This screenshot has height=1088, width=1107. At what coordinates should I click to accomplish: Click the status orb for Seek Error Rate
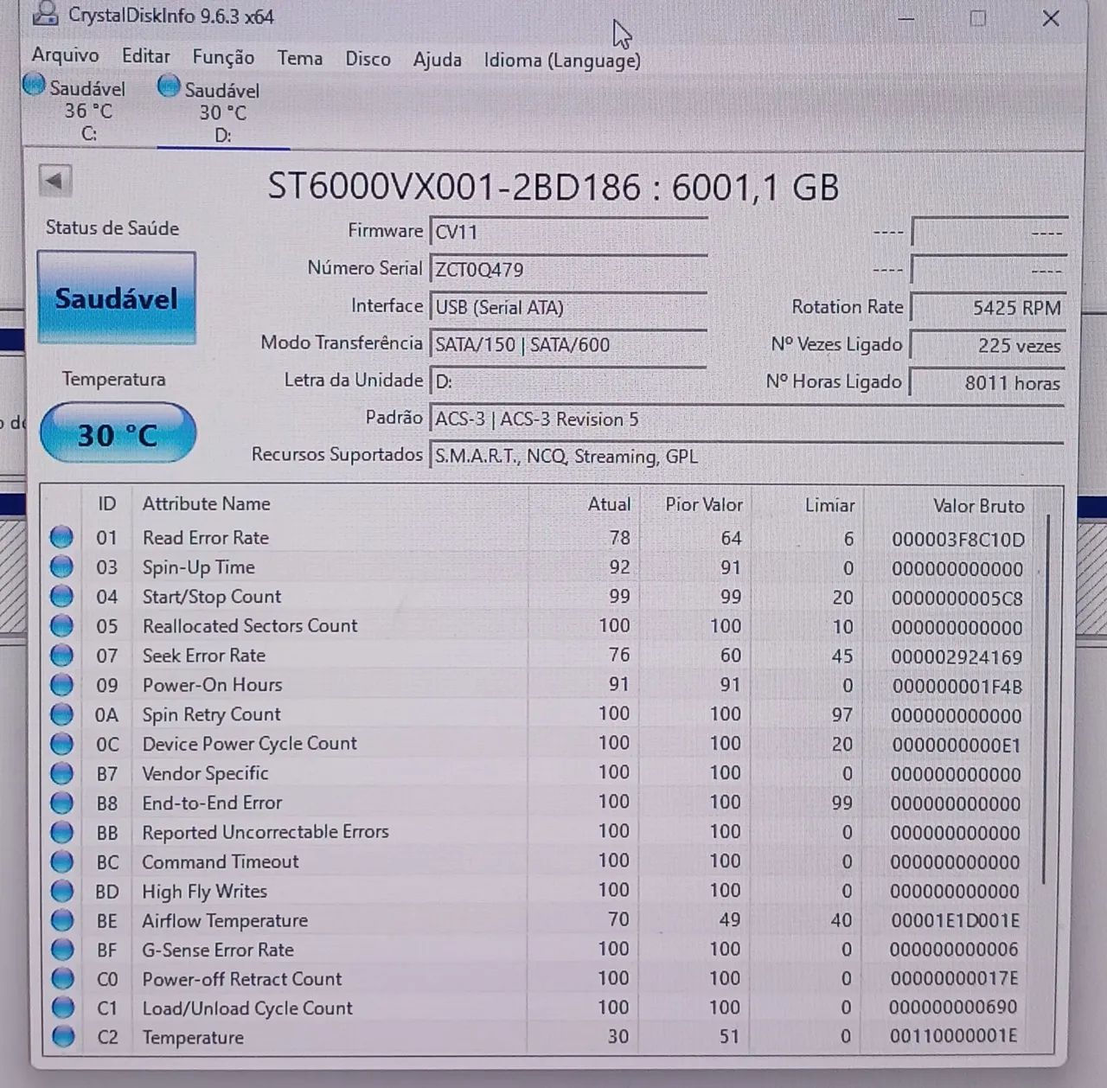61,656
